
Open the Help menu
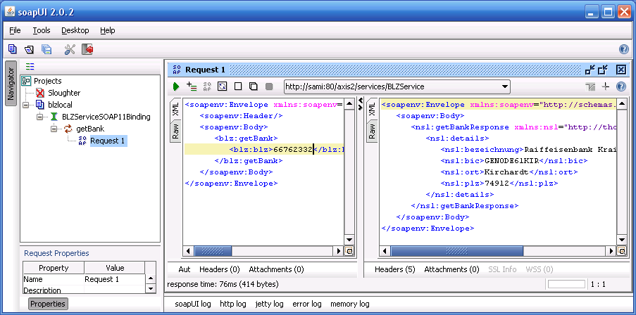108,30
